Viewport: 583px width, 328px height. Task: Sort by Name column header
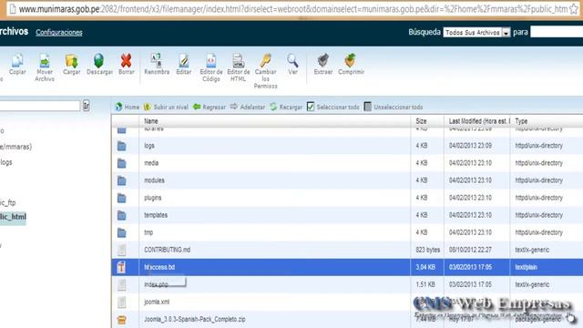(151, 121)
